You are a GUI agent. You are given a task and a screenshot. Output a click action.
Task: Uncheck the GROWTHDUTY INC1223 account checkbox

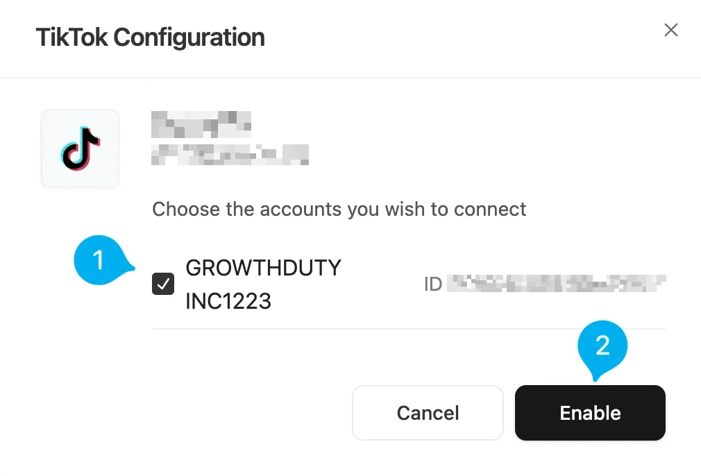[163, 284]
